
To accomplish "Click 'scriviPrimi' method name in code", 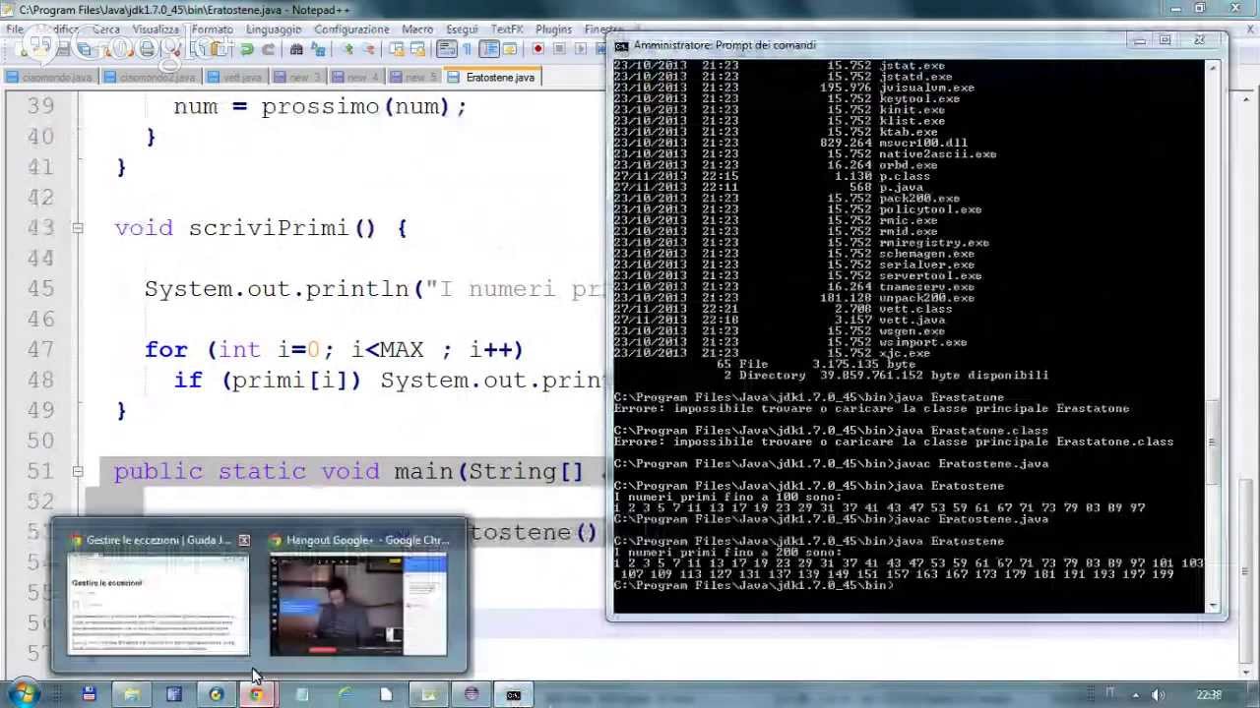I will (x=269, y=228).
